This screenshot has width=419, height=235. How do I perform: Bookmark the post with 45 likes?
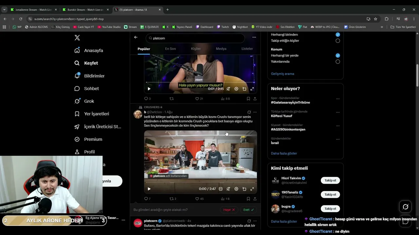click(248, 198)
